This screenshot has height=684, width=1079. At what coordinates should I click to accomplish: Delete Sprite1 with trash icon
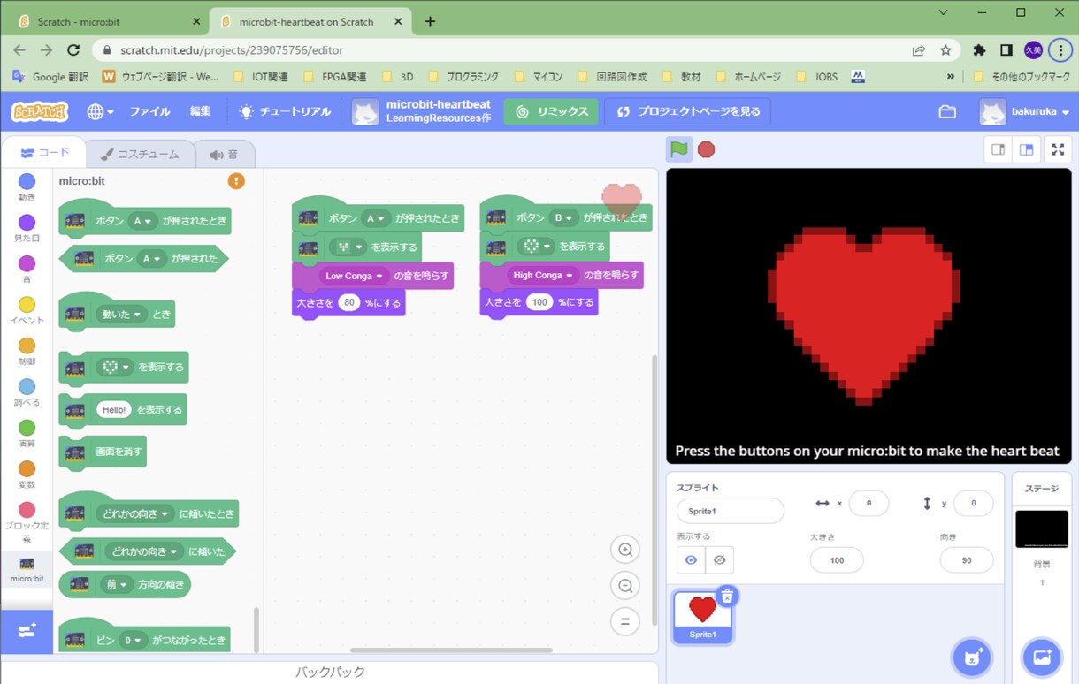(x=726, y=597)
